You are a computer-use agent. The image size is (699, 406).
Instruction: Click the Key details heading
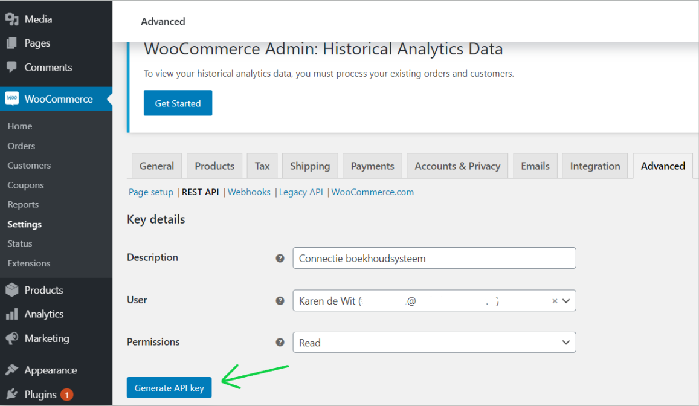click(156, 219)
